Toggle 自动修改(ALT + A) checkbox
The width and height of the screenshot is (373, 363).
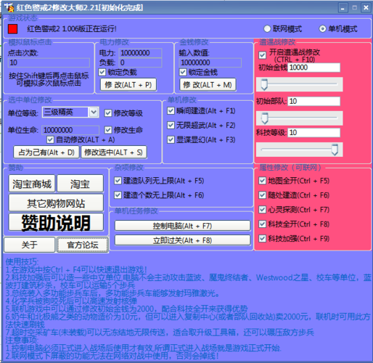50,139
